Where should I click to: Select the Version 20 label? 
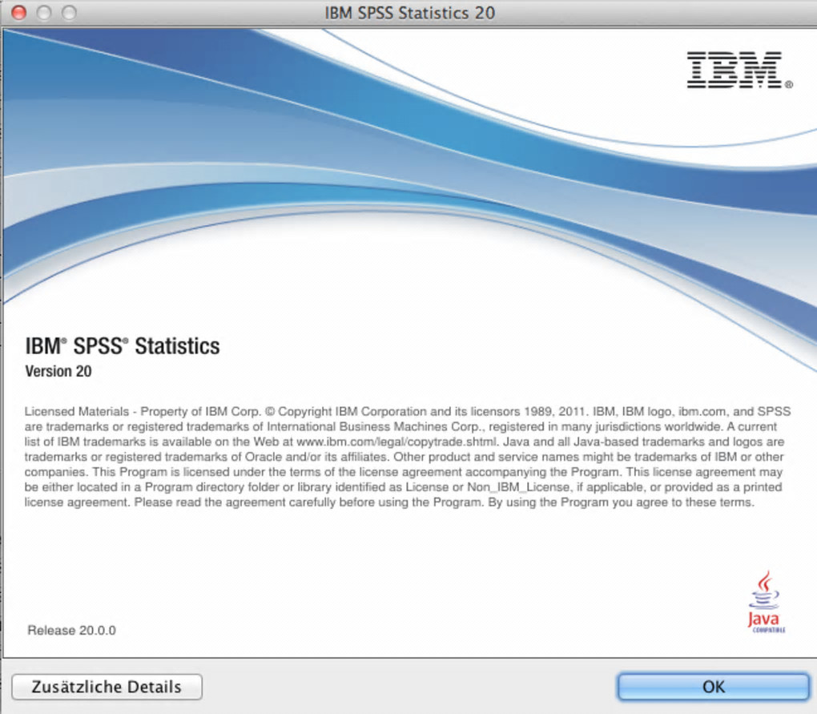click(x=58, y=371)
